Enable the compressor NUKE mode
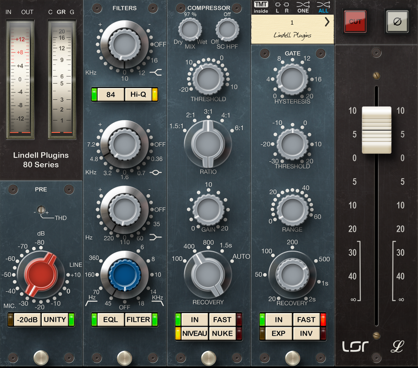 pyautogui.click(x=222, y=333)
